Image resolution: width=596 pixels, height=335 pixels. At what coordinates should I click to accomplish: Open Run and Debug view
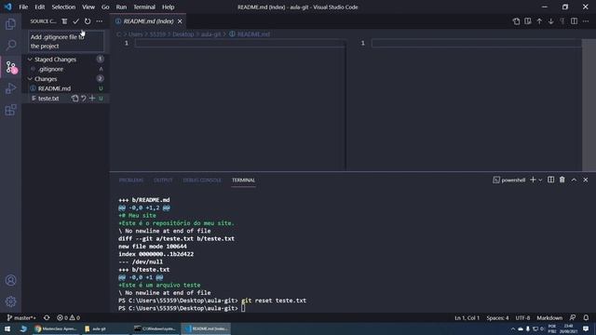(10, 88)
